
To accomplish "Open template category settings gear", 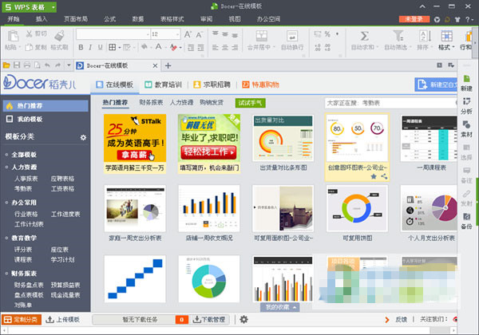I will pyautogui.click(x=82, y=138).
